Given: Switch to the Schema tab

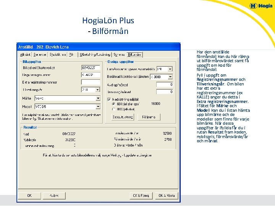Looking at the screenshot, I should pyautogui.click(x=119, y=55).
